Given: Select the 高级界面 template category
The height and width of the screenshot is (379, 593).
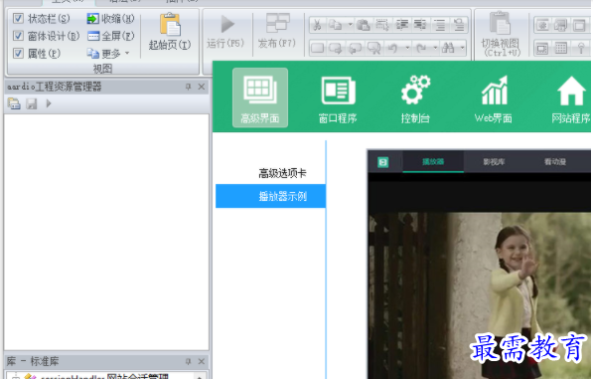Looking at the screenshot, I should pos(260,97).
